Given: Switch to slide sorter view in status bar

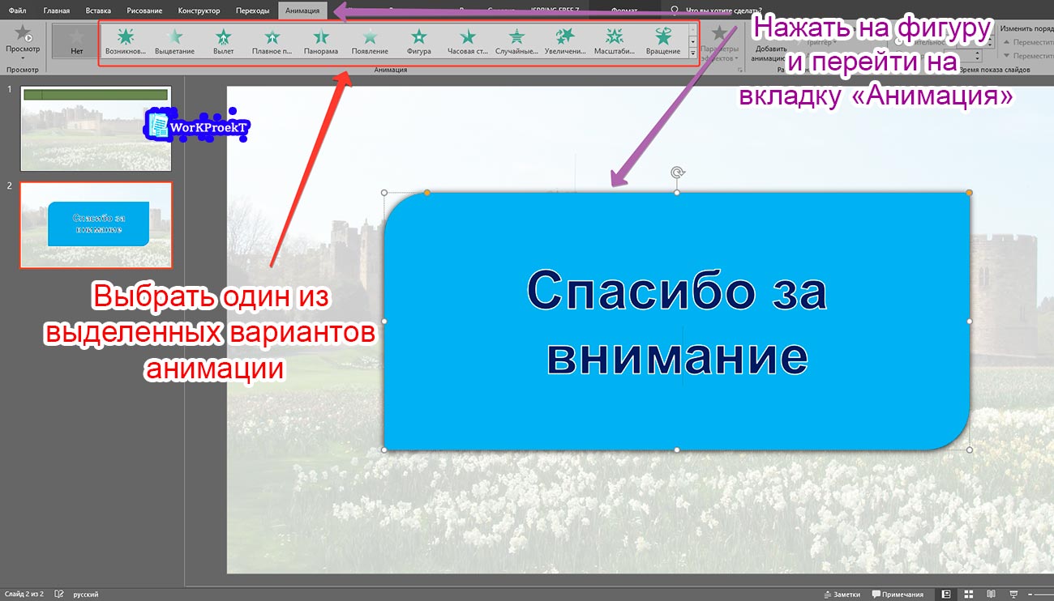Looking at the screenshot, I should 970,592.
